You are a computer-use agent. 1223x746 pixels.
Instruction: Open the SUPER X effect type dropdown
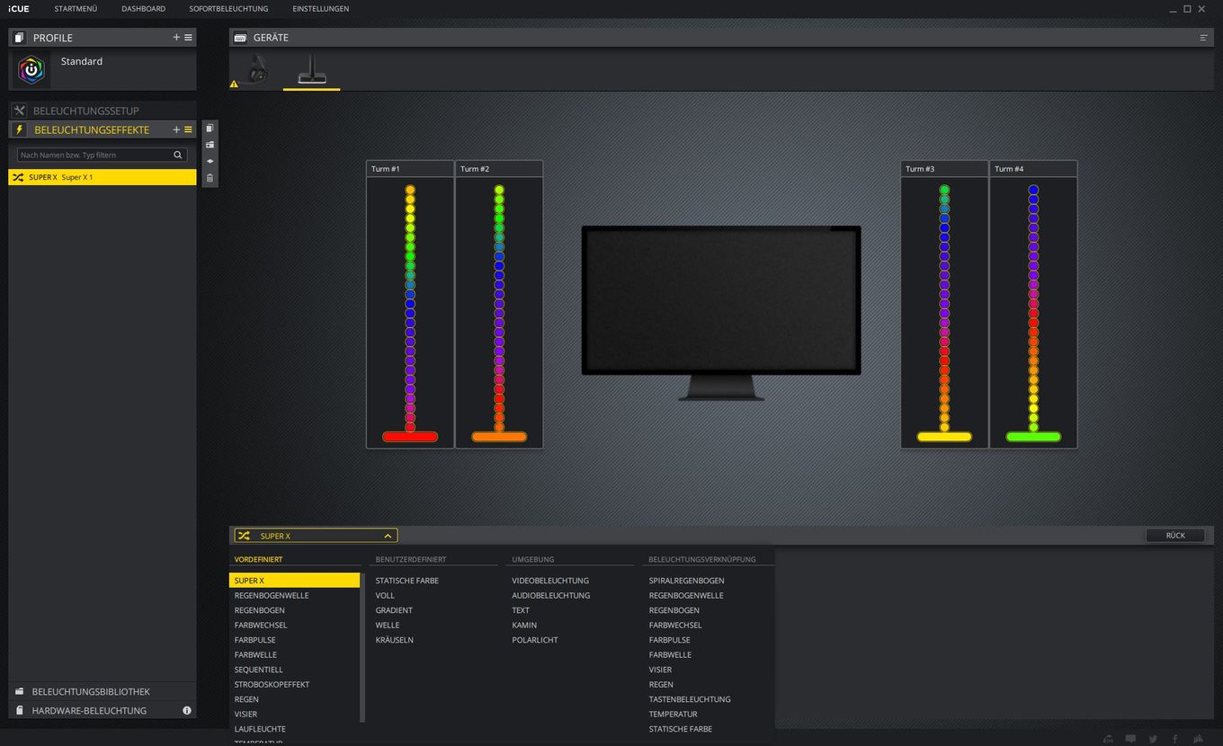coord(316,536)
